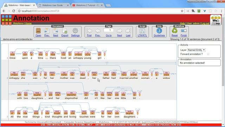This screenshot has height=127, width=225.
Task: Open the Layer dropdown showing Named Entity
Action: [x=196, y=50]
